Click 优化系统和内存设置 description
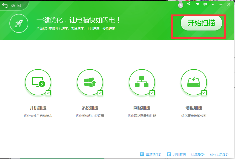This screenshot has width=235, height=159. point(90,116)
